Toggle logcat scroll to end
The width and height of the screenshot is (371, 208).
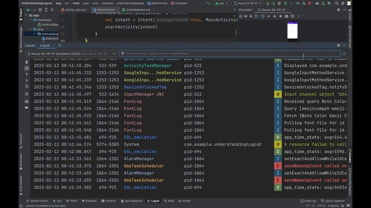point(27,68)
